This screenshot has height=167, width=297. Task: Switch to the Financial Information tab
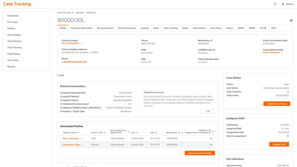coord(81,28)
